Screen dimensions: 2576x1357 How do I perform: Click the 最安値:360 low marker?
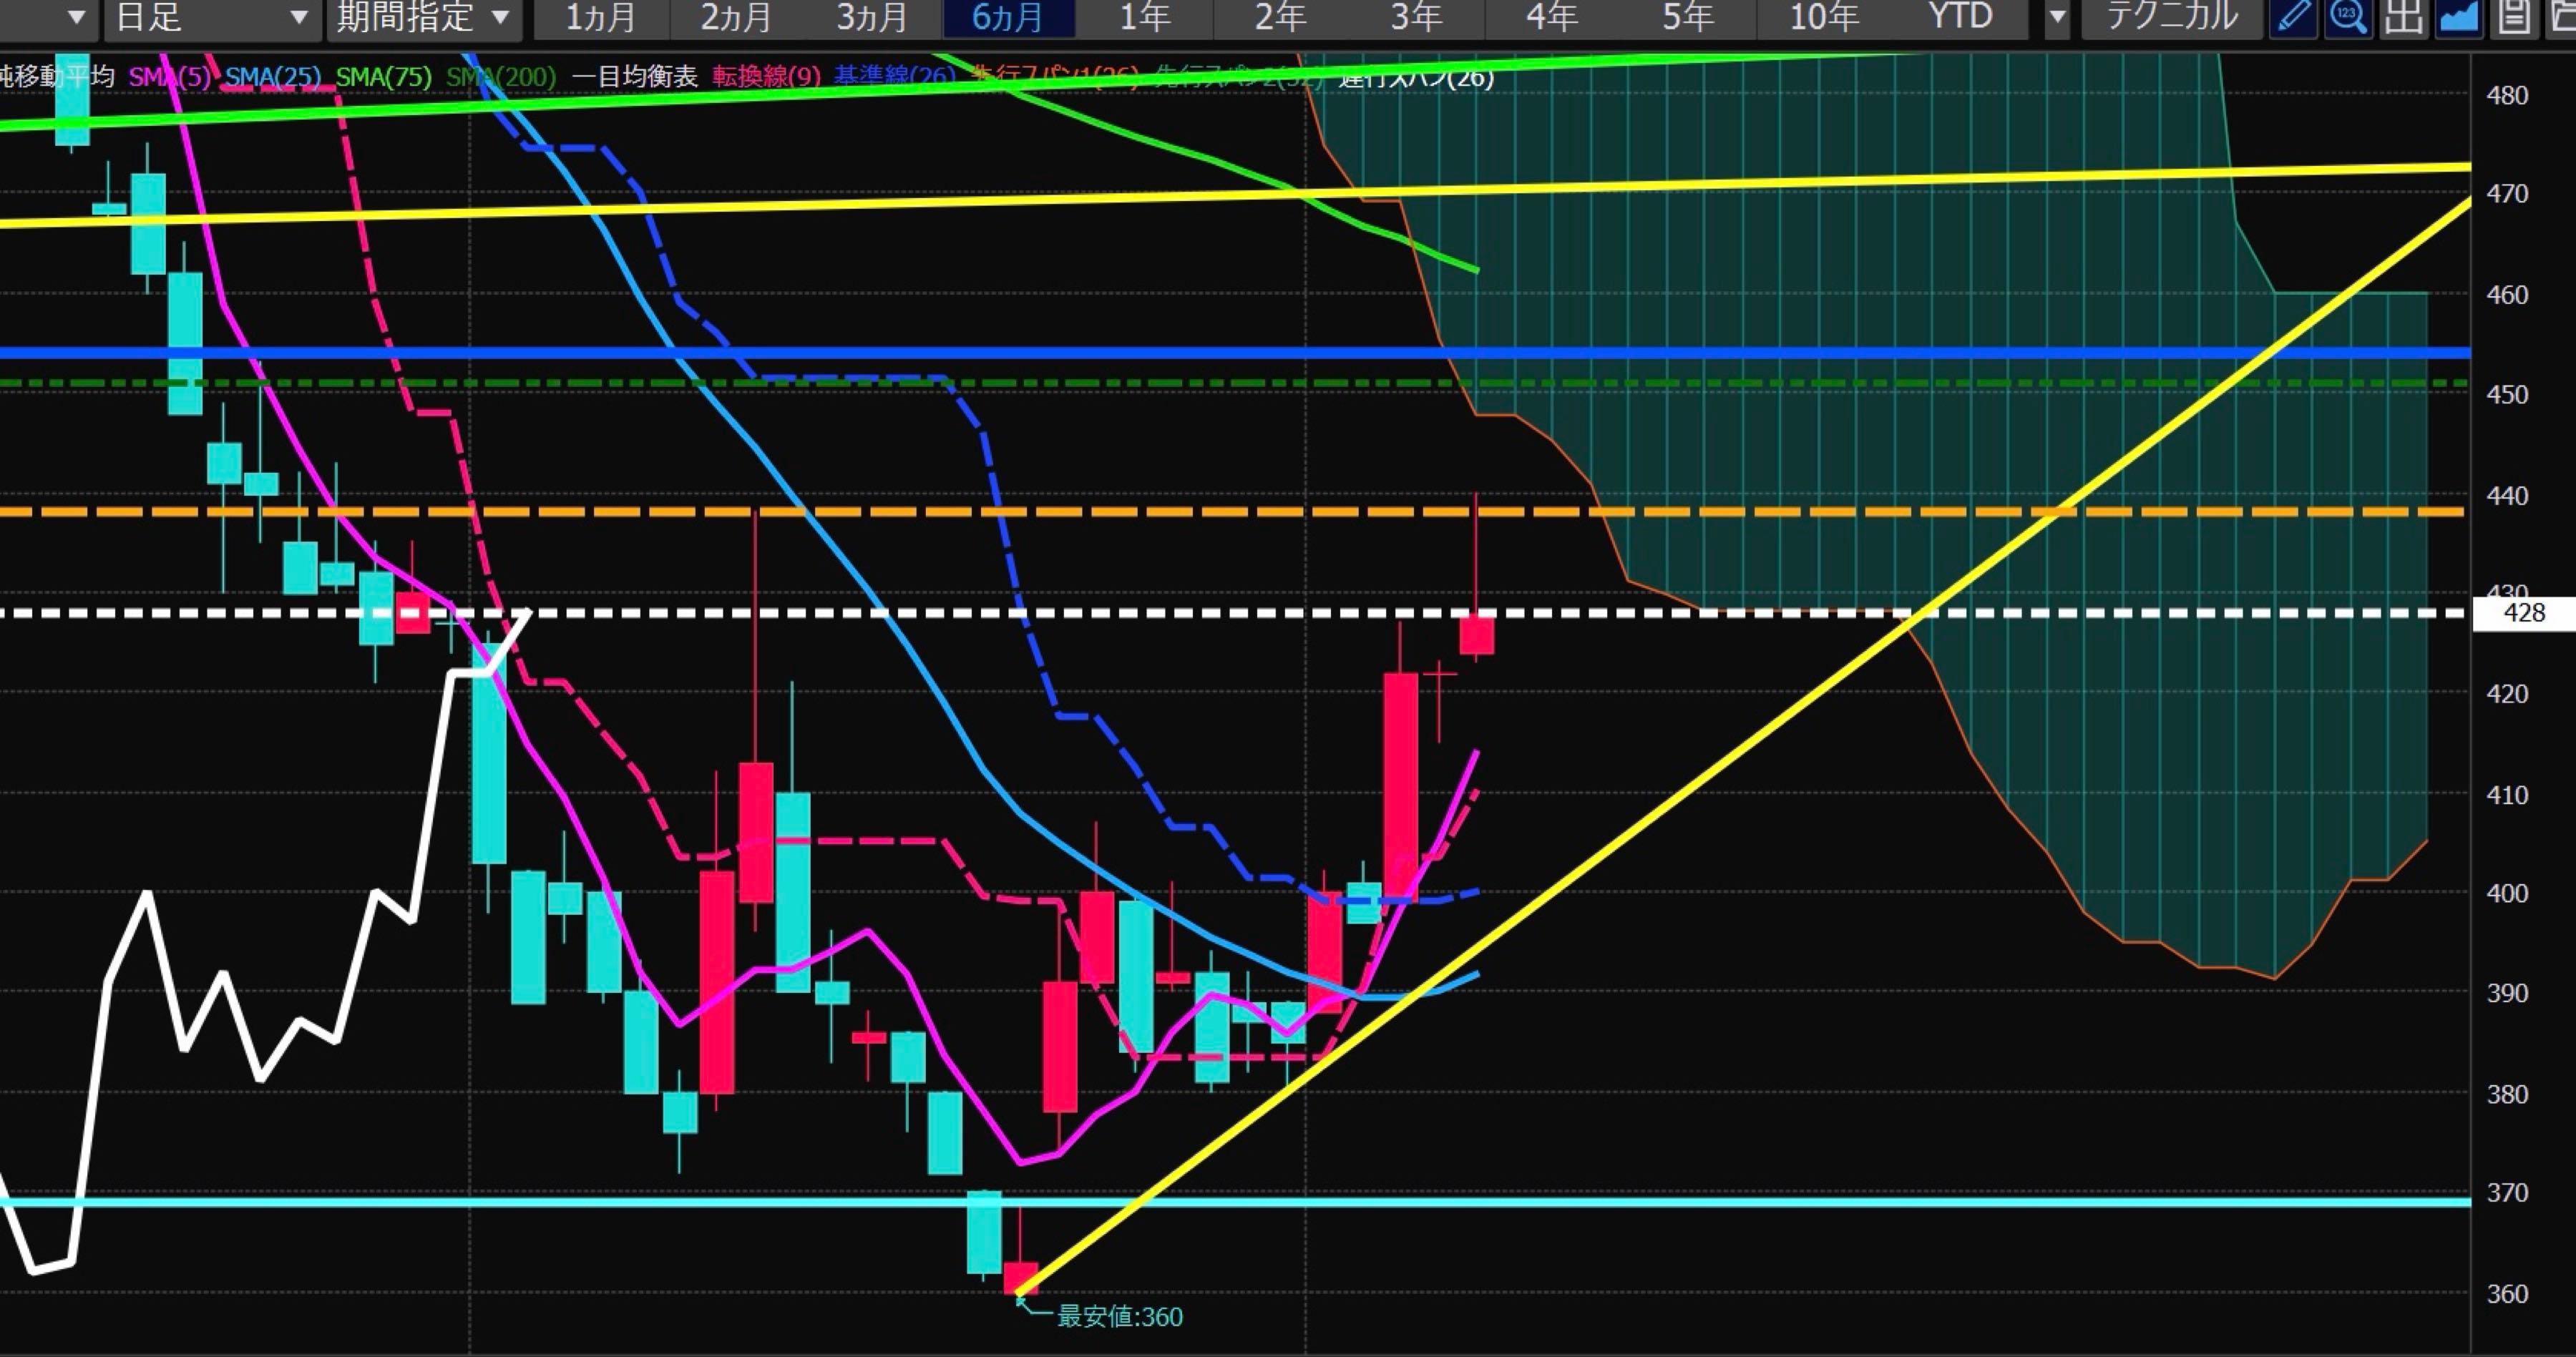pyautogui.click(x=1119, y=1316)
